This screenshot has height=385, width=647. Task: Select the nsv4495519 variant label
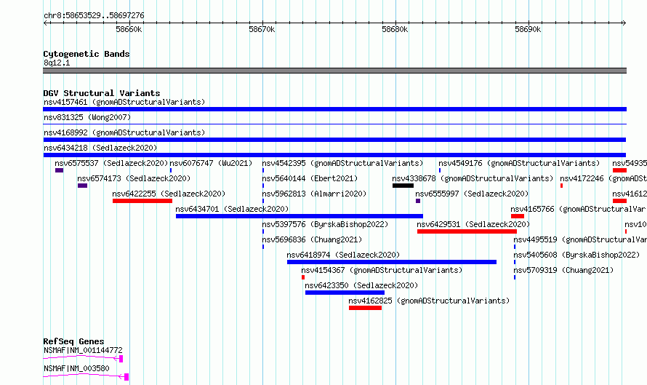(580, 239)
